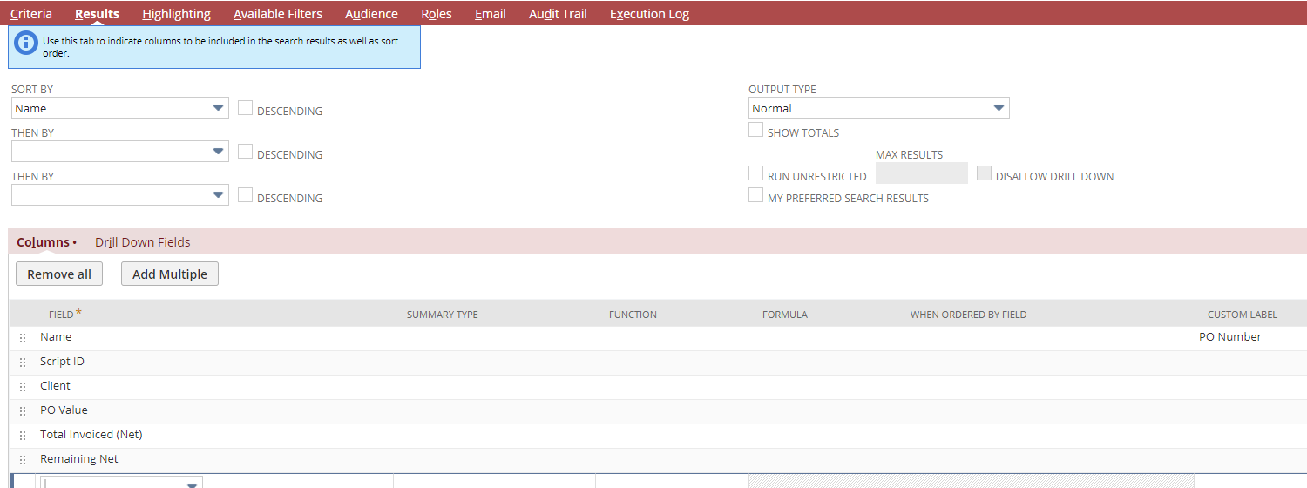The height and width of the screenshot is (488, 1307).
Task: Enable the Show Totals checkbox
Action: [x=756, y=130]
